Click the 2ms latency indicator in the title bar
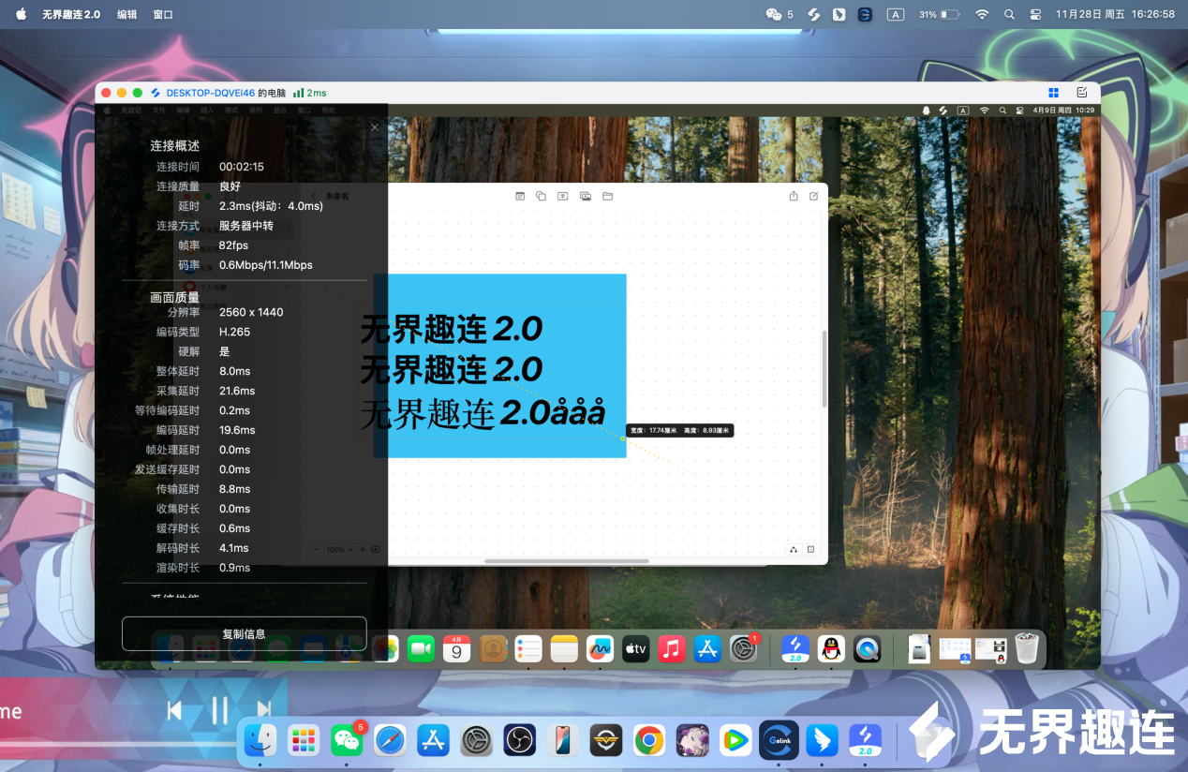 [x=310, y=92]
